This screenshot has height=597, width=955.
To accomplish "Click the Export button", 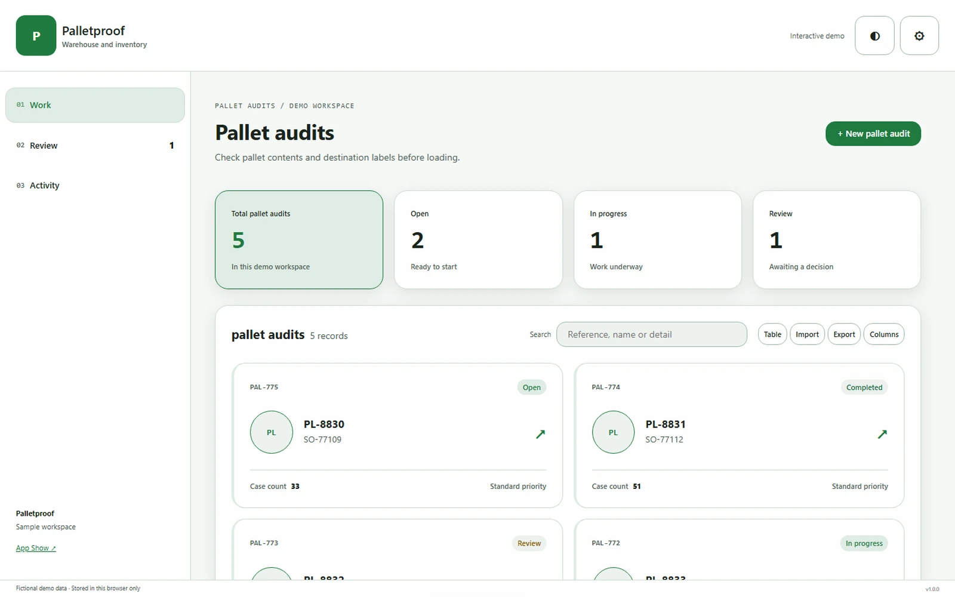I will coord(844,334).
